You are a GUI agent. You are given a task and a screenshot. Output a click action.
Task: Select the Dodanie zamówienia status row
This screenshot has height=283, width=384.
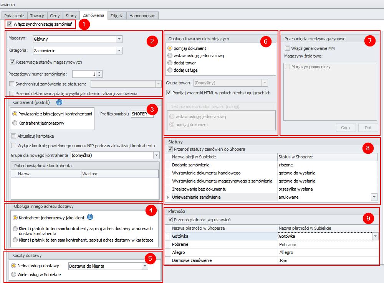tap(271, 165)
